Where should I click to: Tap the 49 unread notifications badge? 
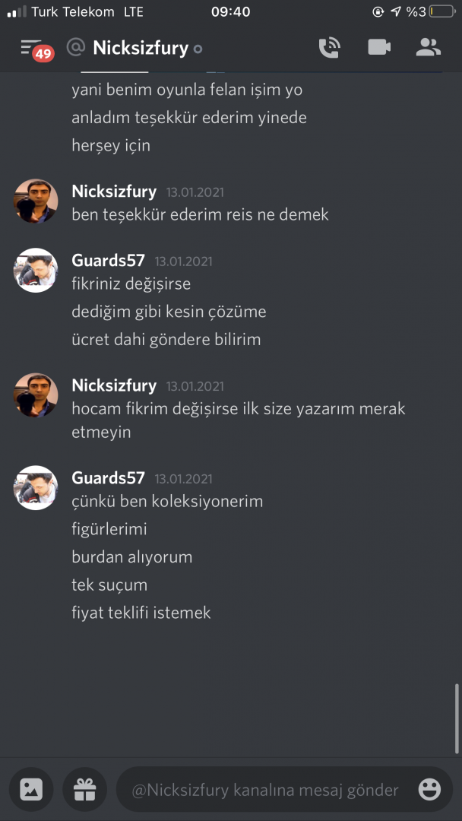click(x=43, y=53)
